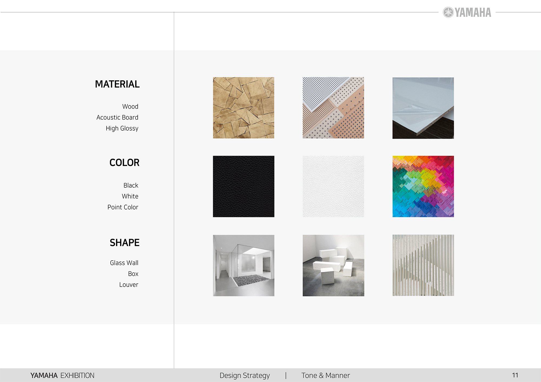Click the 'High Glossy' label

tap(122, 128)
